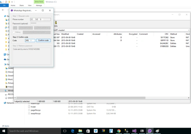Sort the list by the Modified column
The image size is (191, 134).
65,34
